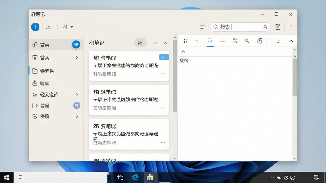
Task: Click the caret symbol above the editor text
Action: click(x=183, y=52)
